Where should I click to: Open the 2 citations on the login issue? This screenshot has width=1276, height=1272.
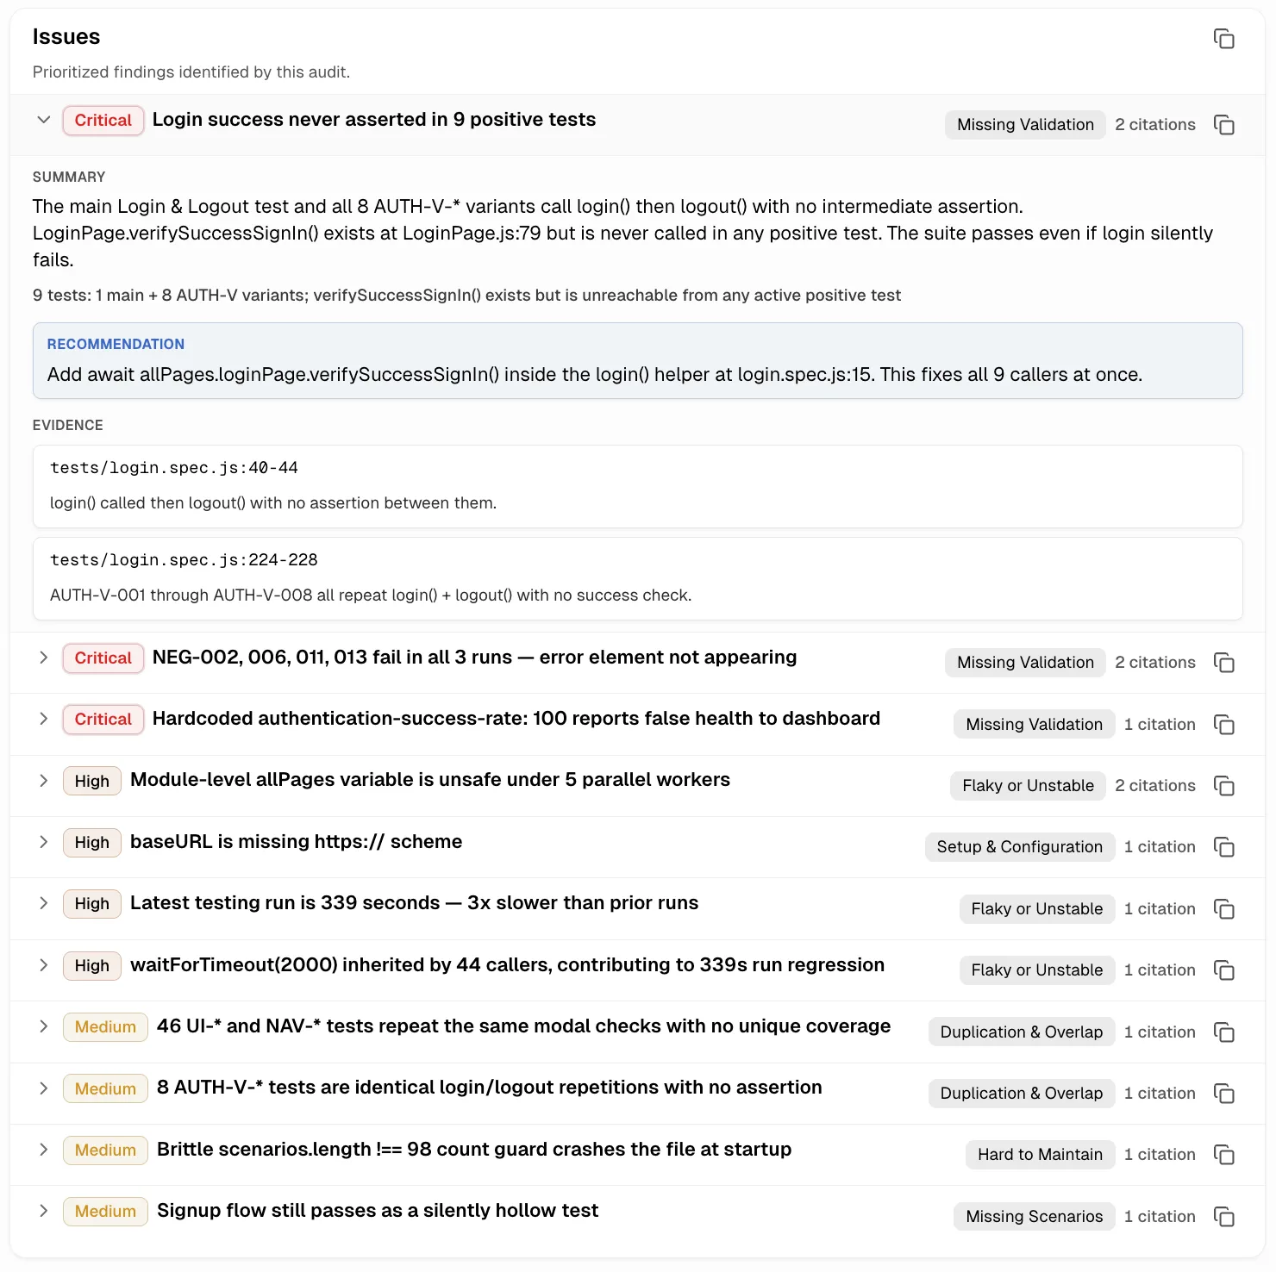click(1155, 124)
